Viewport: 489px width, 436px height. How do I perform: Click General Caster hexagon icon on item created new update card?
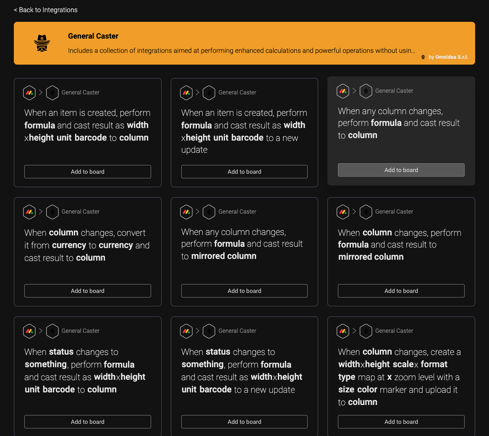click(209, 93)
